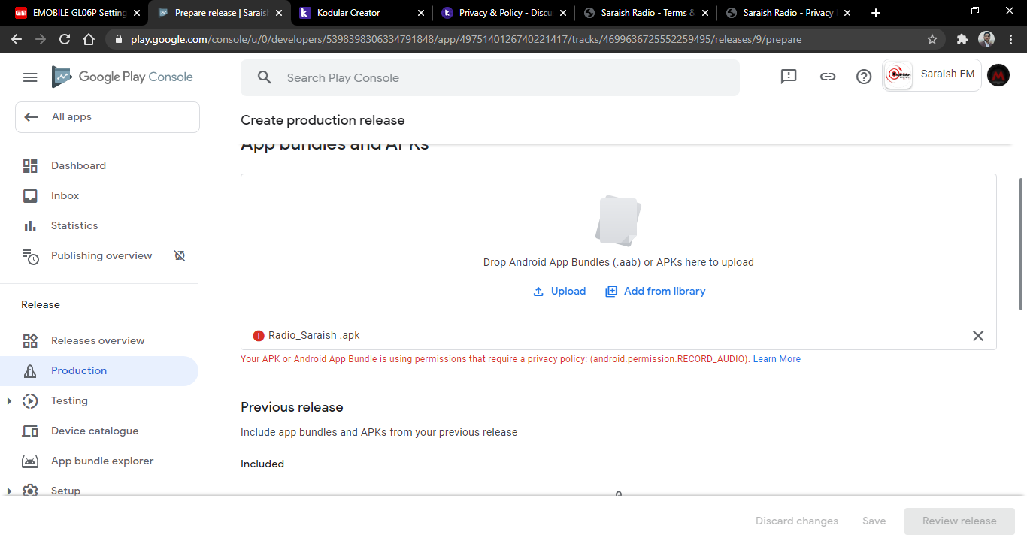This screenshot has height=547, width=1027.
Task: Click the App bundle explorer icon
Action: coord(30,461)
